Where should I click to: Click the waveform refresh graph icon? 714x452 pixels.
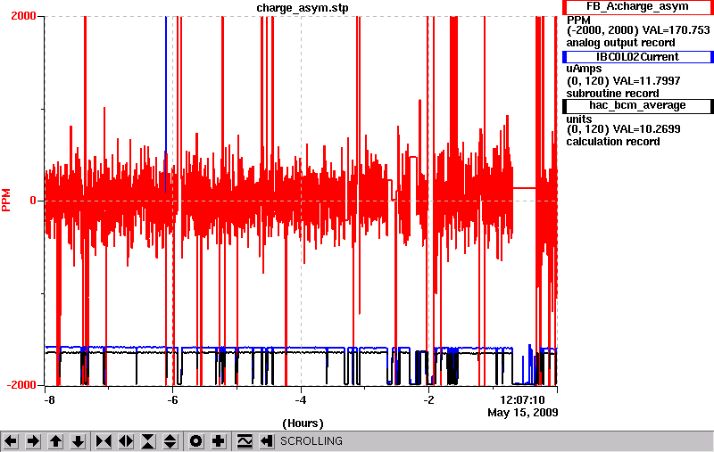pyautogui.click(x=245, y=441)
